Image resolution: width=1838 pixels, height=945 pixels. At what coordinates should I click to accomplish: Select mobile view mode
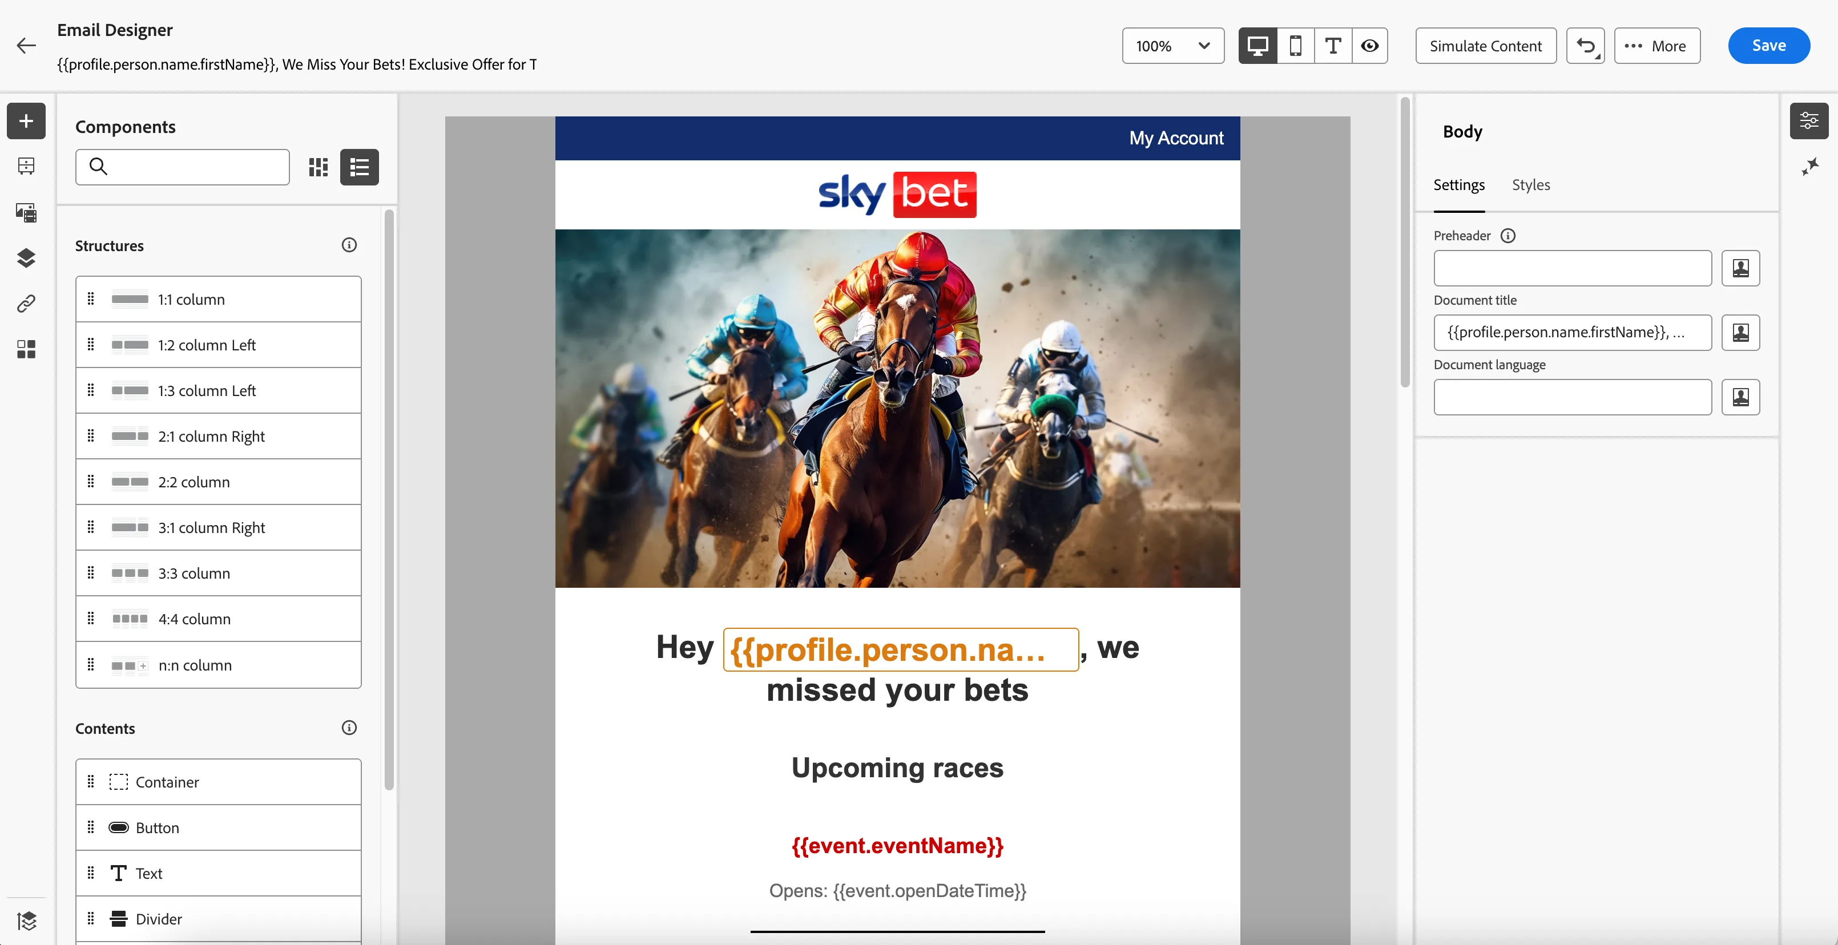click(x=1296, y=46)
